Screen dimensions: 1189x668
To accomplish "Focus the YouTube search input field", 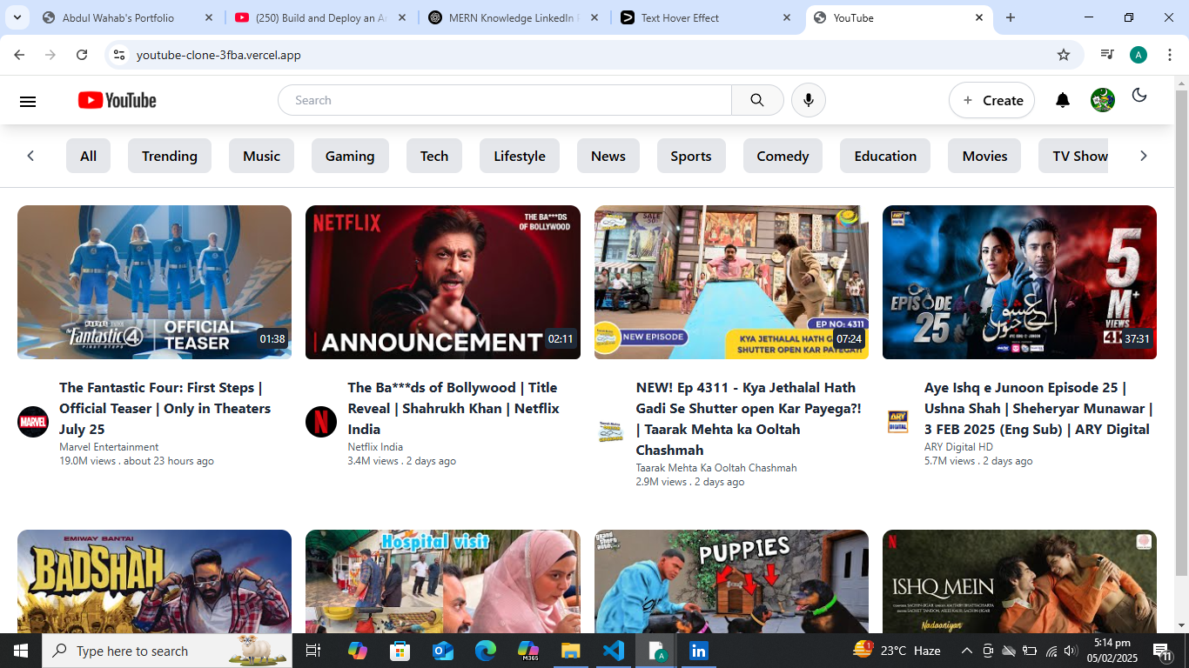I will [505, 101].
